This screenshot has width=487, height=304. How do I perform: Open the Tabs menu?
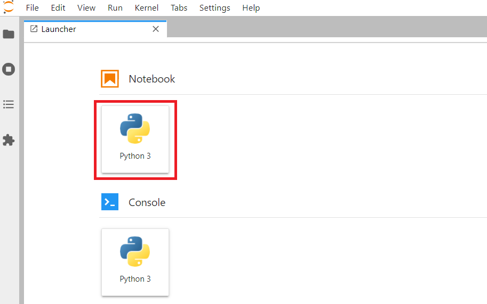179,8
